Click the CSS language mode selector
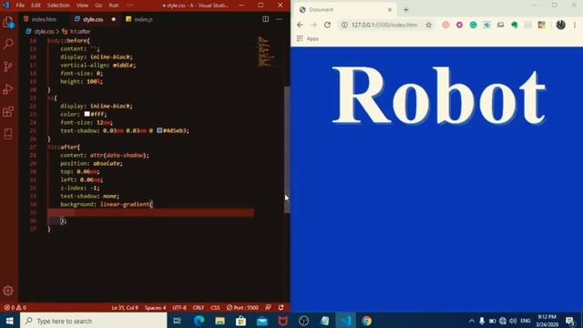583x328 pixels. 215,308
